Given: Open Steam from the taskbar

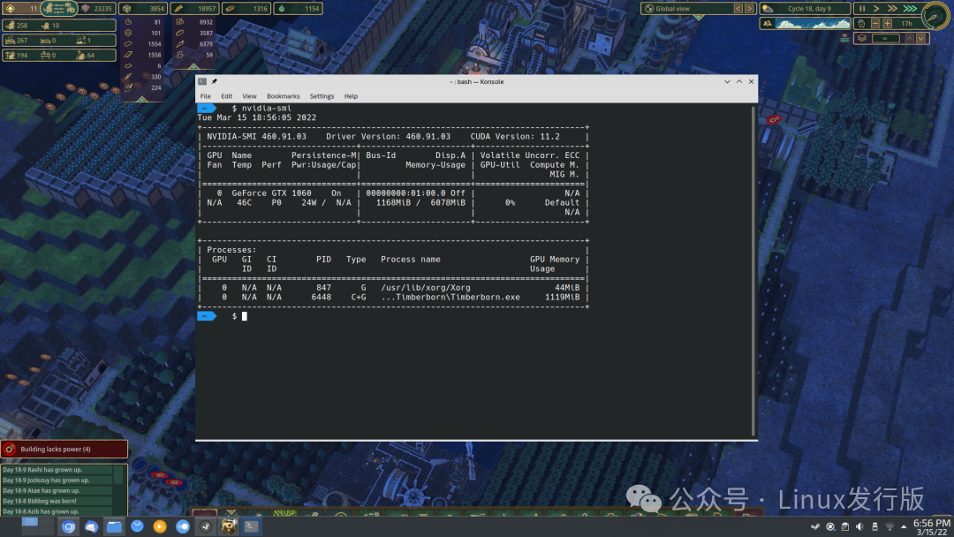Looking at the screenshot, I should point(205,526).
